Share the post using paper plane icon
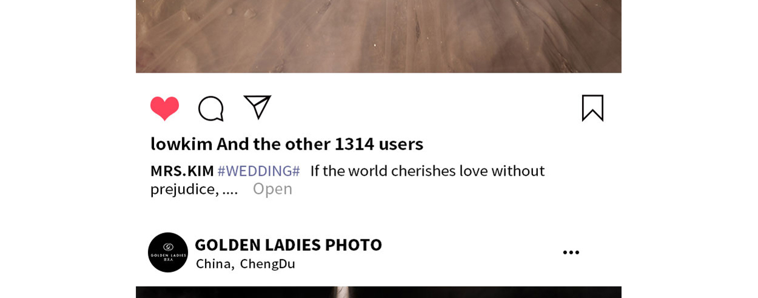The width and height of the screenshot is (758, 298). pyautogui.click(x=257, y=107)
